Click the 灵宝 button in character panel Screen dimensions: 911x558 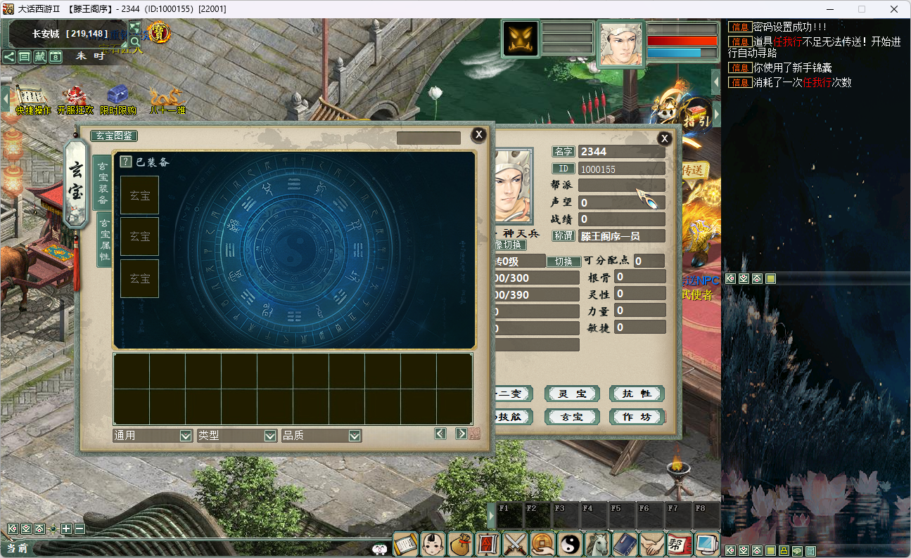(572, 394)
